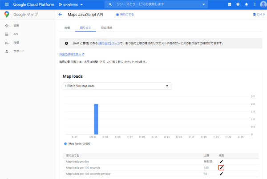Open overview in the sidebar

(x=16, y=26)
